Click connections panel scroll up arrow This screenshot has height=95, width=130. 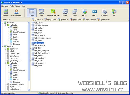29,23
